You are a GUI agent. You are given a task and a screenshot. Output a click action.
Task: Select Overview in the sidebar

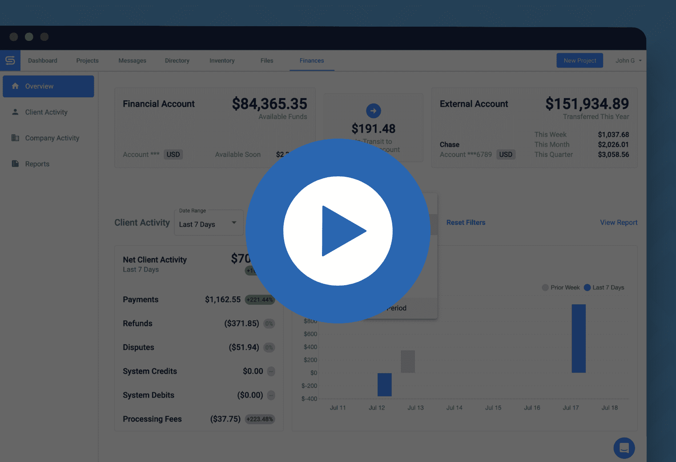48,86
